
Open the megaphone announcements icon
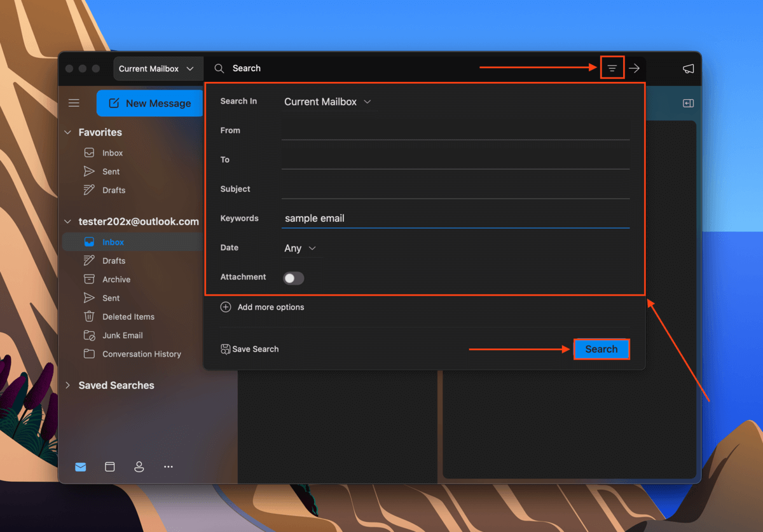[688, 69]
